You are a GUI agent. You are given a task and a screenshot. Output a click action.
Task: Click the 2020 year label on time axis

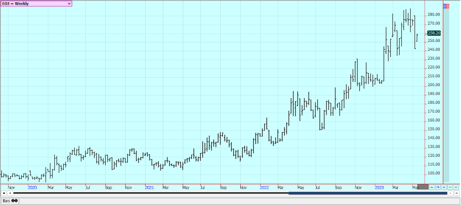coord(32,187)
